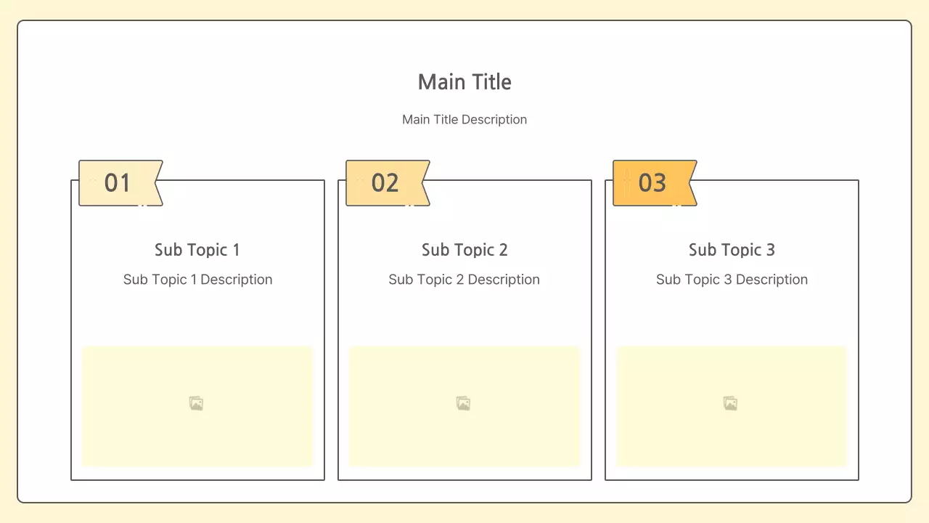Select the 02 ribbon badge
The height and width of the screenshot is (523, 929).
tap(386, 183)
